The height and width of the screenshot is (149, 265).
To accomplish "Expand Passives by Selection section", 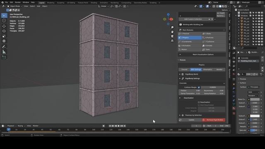I will [180, 115].
